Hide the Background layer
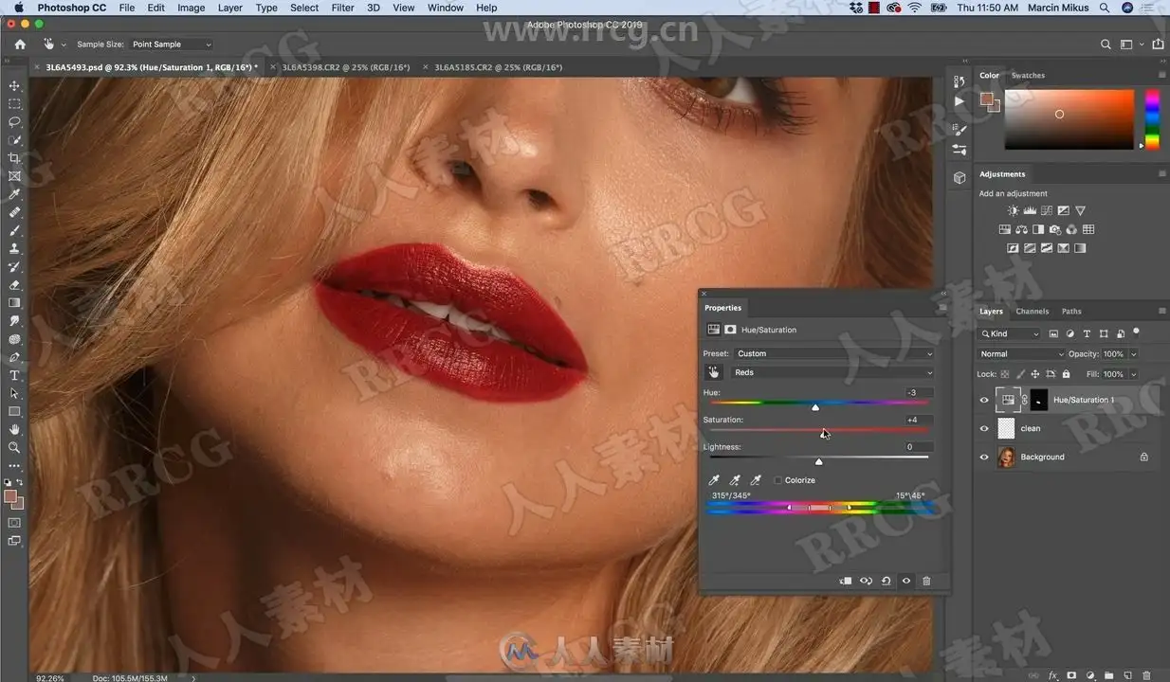The width and height of the screenshot is (1170, 682). [x=983, y=457]
